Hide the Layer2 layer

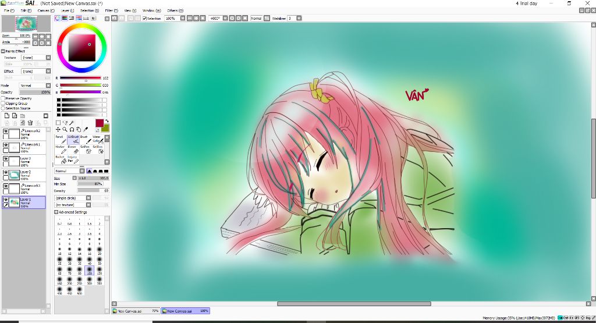[6, 172]
